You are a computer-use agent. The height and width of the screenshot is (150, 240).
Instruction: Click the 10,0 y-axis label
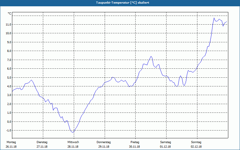tap(8, 33)
